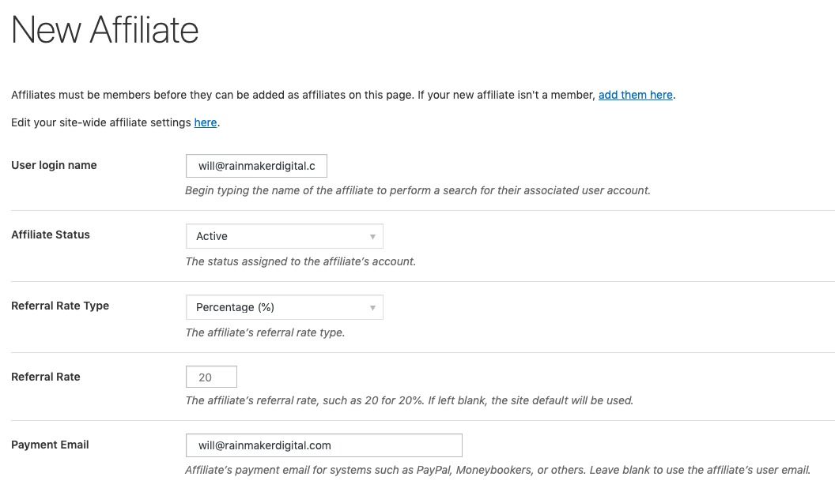Click the Affiliate Status label
The width and height of the screenshot is (835, 488).
pos(52,235)
